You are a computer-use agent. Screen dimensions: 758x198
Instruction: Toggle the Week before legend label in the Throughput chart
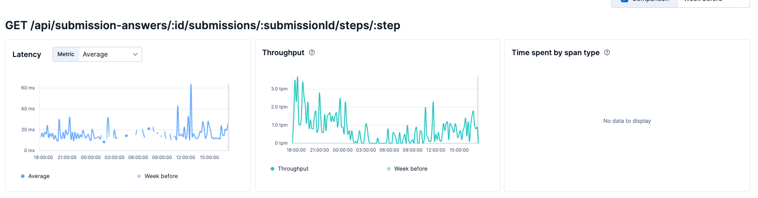tap(411, 169)
